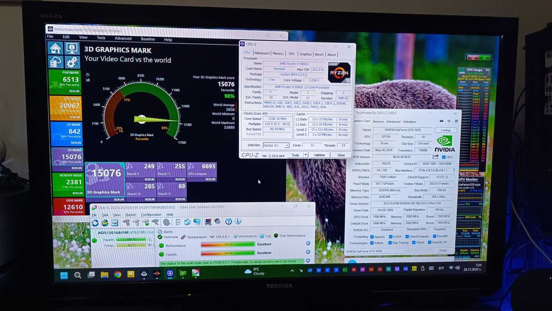
Task: Switch to the Bench tab in CPU-Z
Action: 319,54
